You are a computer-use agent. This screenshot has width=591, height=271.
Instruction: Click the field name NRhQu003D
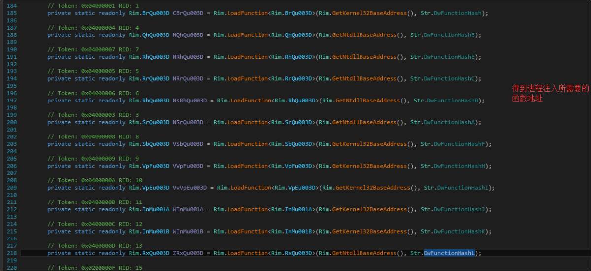pos(188,57)
